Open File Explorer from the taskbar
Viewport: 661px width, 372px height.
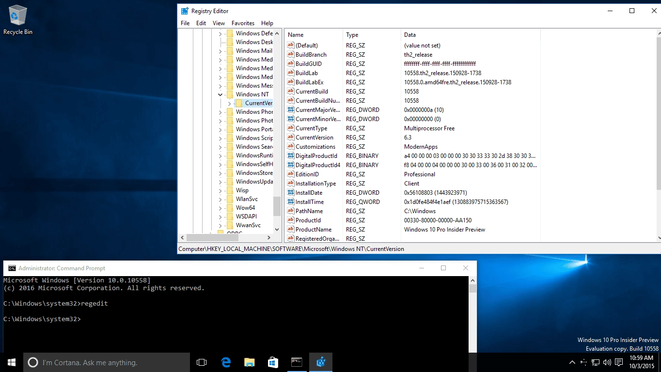click(x=250, y=362)
